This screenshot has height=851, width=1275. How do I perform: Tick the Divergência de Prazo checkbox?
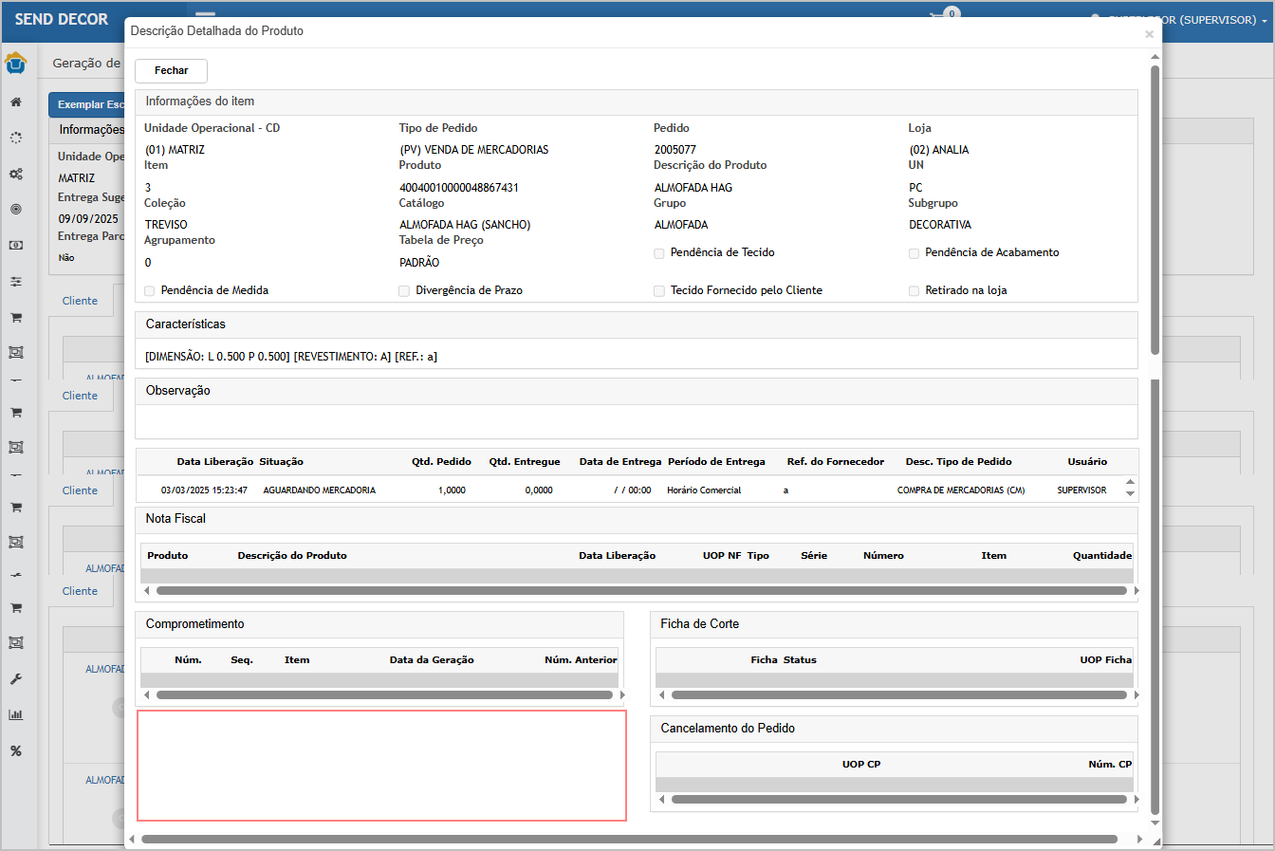click(x=404, y=291)
